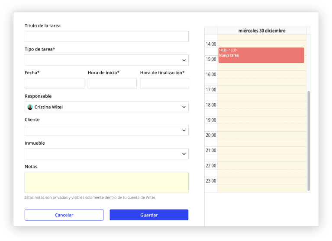Open the Tipo de tarea dropdown
The height and width of the screenshot is (241, 332).
click(106, 60)
